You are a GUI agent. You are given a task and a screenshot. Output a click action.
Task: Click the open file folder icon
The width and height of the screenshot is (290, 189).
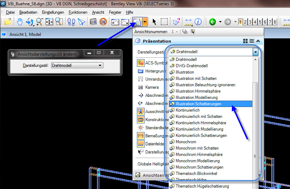point(8,22)
